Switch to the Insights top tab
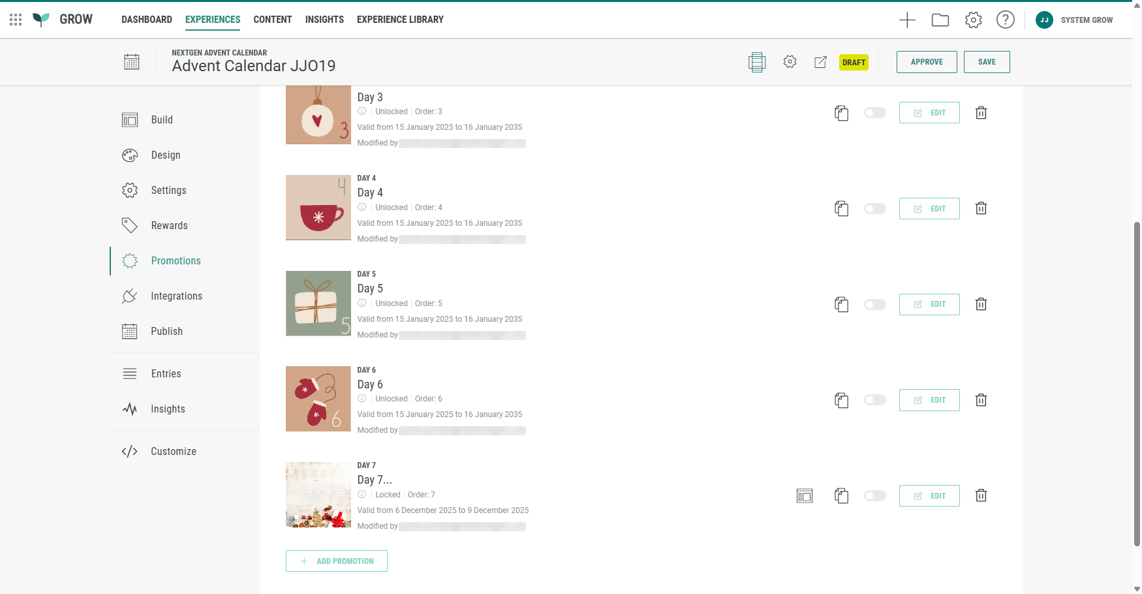Image resolution: width=1142 pixels, height=594 pixels. [x=324, y=20]
